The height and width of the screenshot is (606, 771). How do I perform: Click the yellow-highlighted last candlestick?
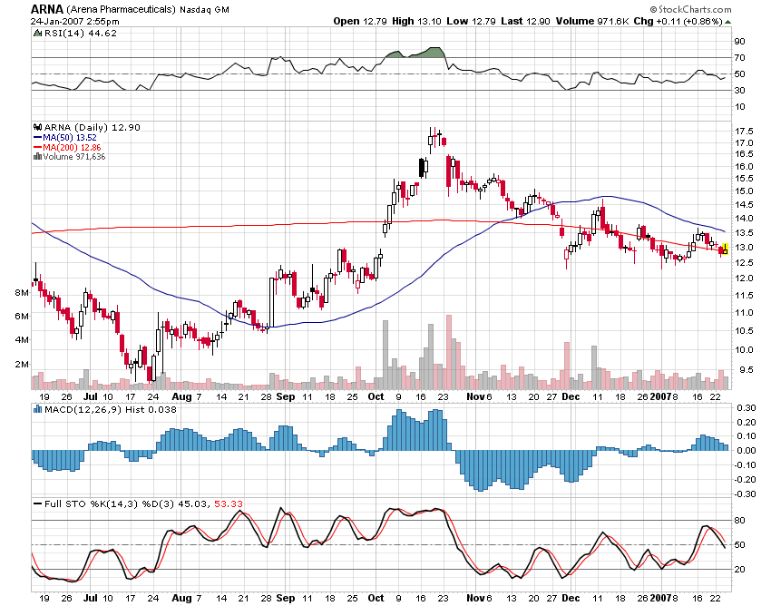click(x=725, y=249)
